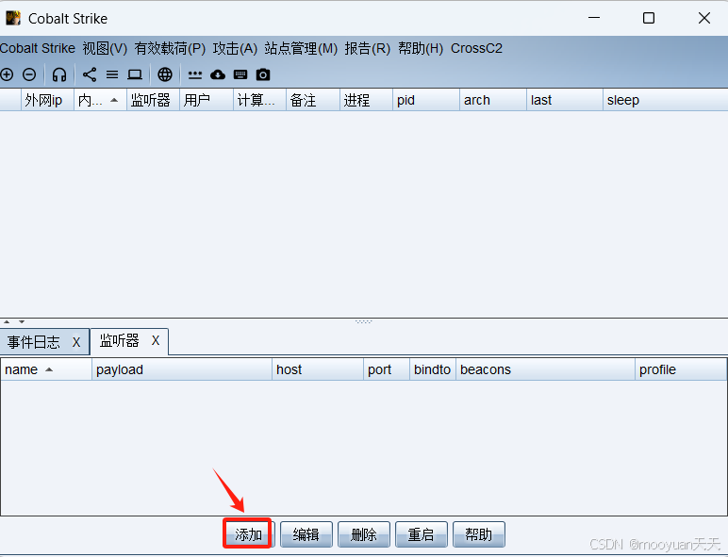Sort sessions by 备注 column
The image size is (728, 557).
tap(312, 100)
